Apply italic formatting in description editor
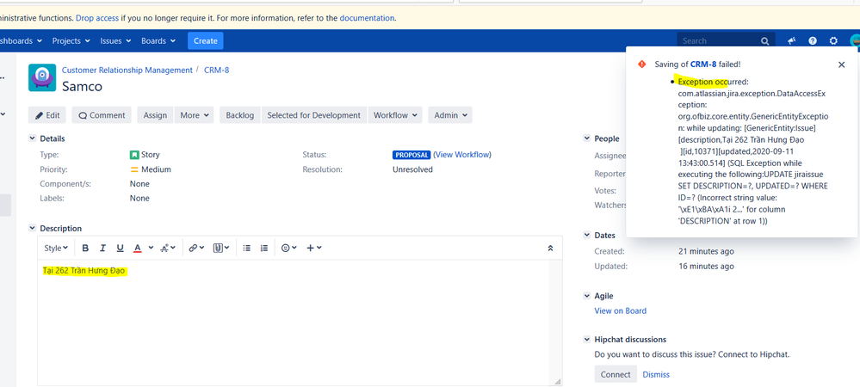Screen dimensions: 860x387 pyautogui.click(x=102, y=248)
